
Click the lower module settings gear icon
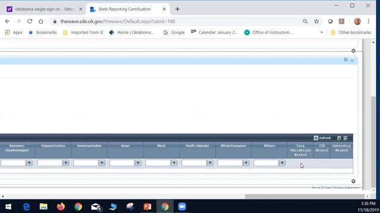[353, 182]
